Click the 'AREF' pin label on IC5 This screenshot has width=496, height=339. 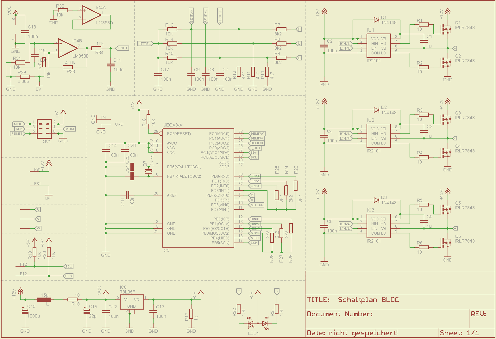click(172, 195)
